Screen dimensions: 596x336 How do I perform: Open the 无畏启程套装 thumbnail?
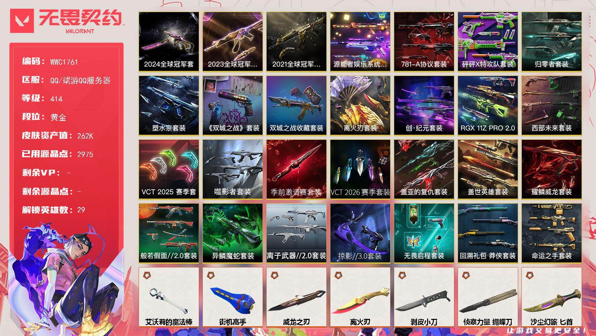click(x=424, y=233)
